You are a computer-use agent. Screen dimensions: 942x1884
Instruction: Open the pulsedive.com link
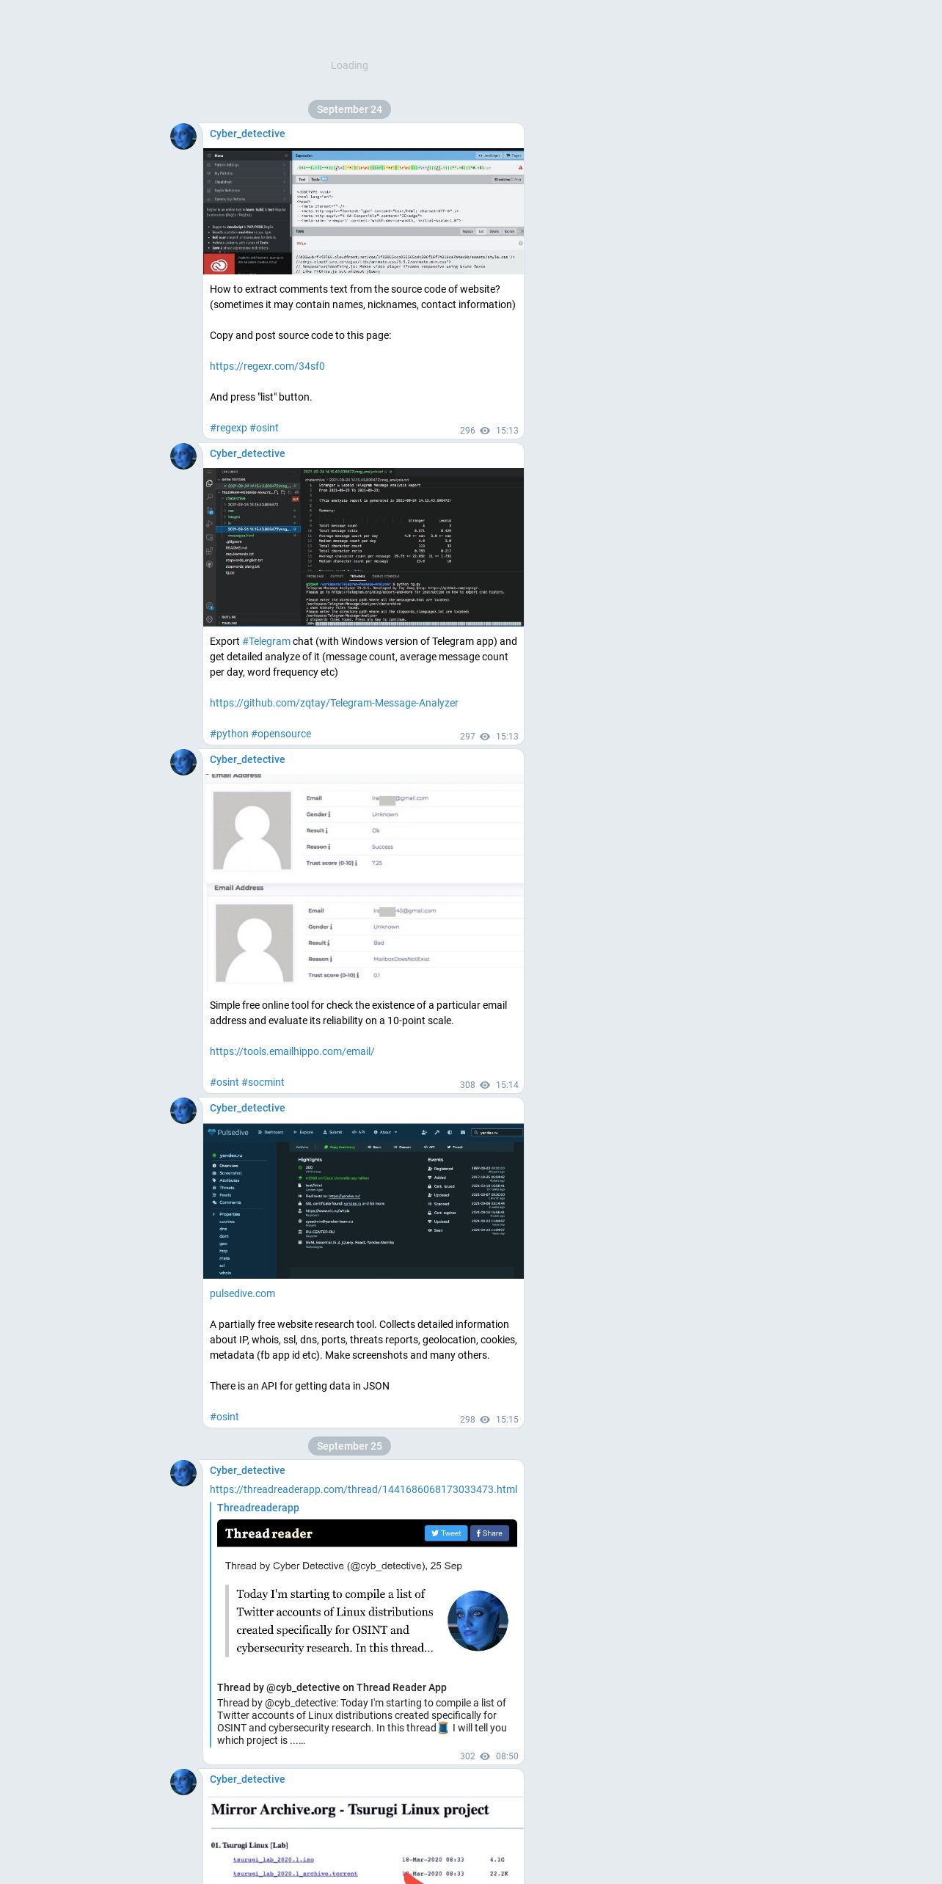[x=242, y=1293]
